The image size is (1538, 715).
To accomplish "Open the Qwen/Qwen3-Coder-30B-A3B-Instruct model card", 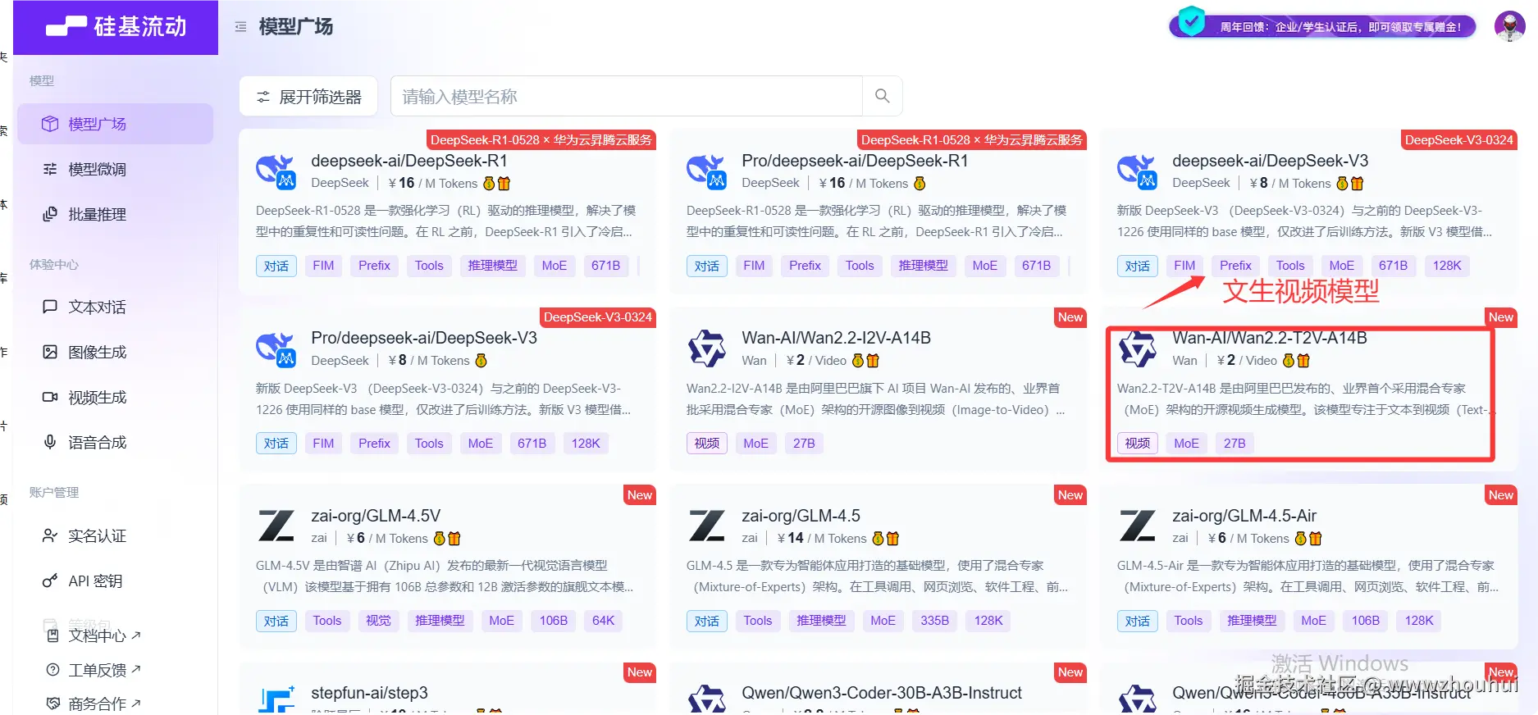I will (x=878, y=689).
